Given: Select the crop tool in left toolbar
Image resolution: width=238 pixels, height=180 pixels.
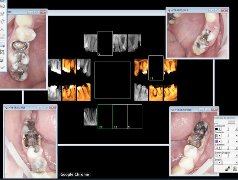Looking at the screenshot, I should click(2, 52).
